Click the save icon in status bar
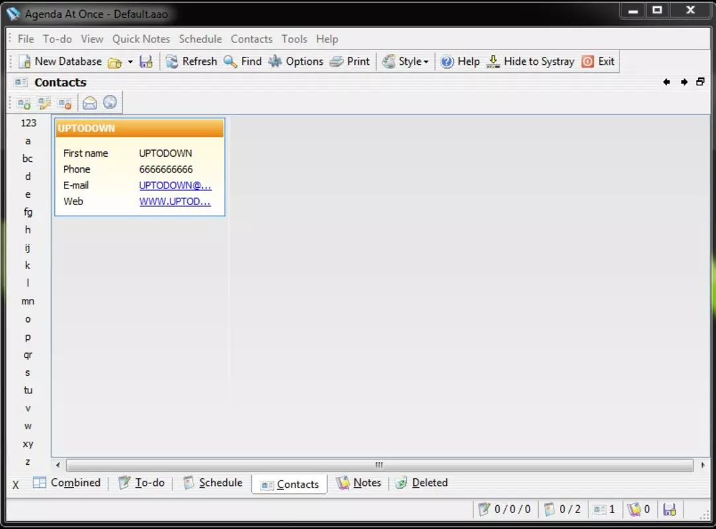Image resolution: width=716 pixels, height=529 pixels. [670, 509]
